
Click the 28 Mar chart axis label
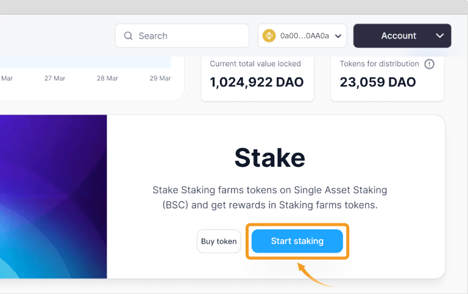point(107,78)
